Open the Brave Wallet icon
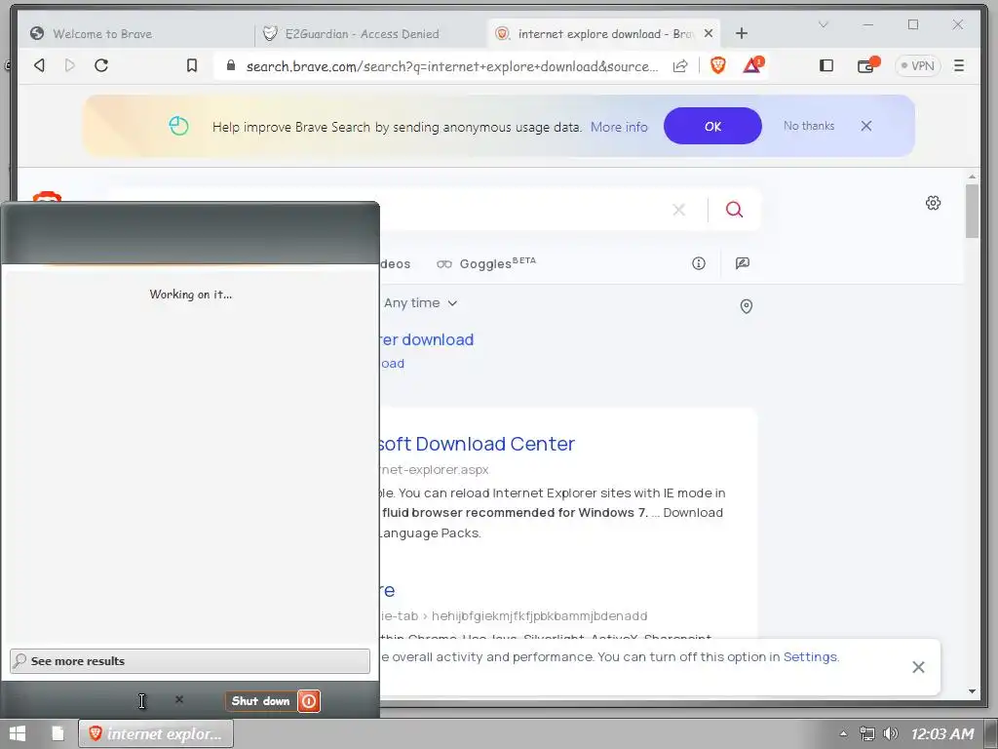This screenshot has width=998, height=749. 866,65
